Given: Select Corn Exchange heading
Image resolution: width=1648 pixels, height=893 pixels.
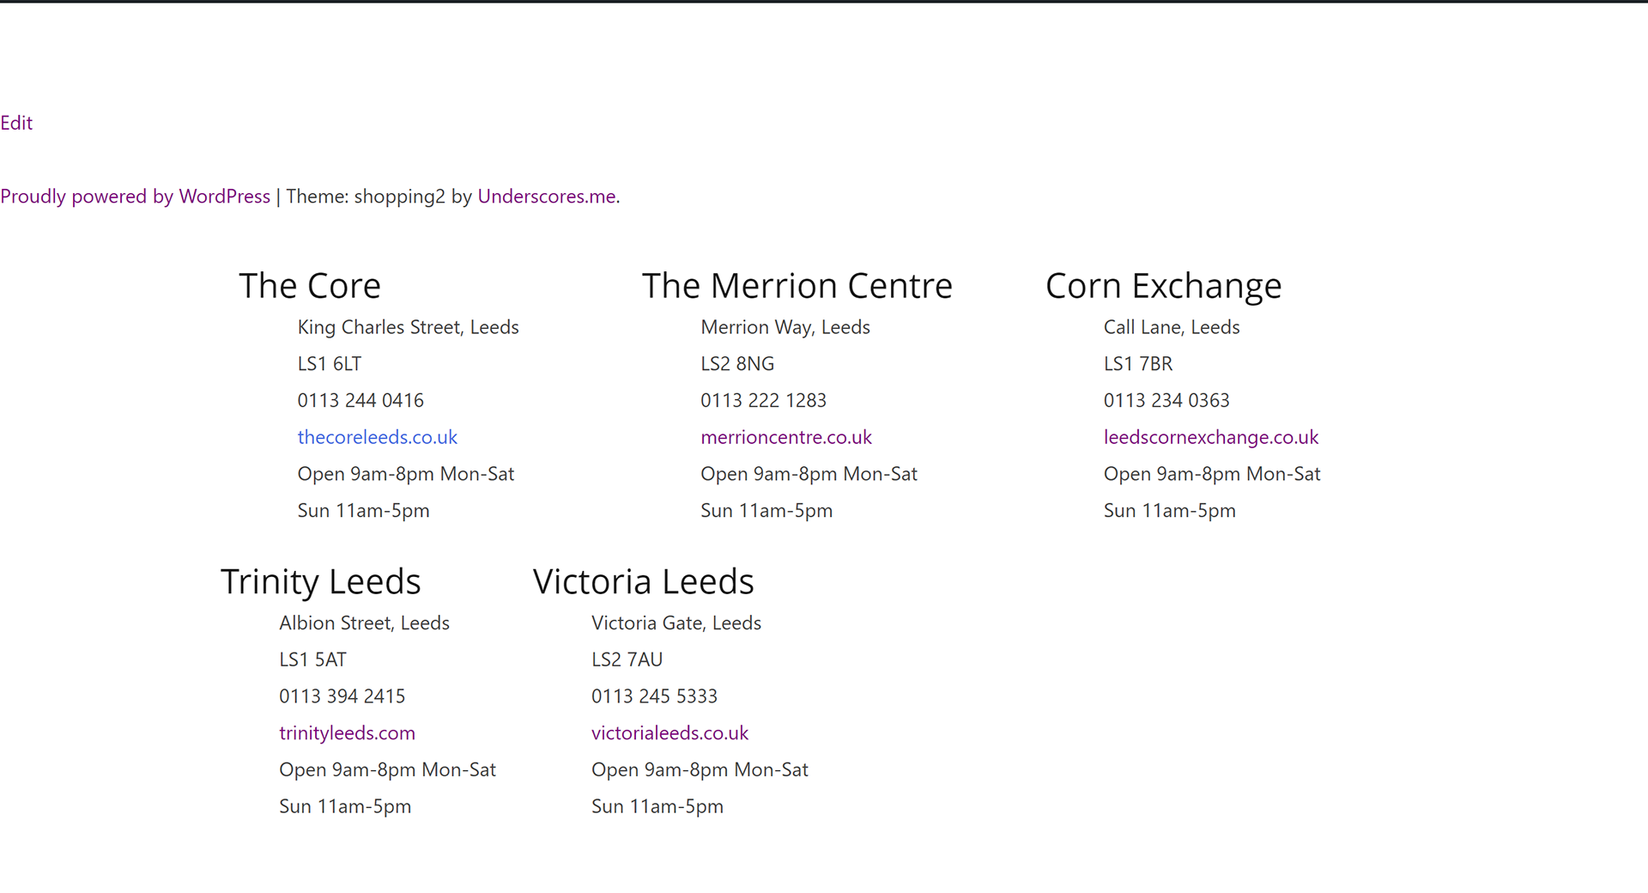Looking at the screenshot, I should coord(1164,286).
